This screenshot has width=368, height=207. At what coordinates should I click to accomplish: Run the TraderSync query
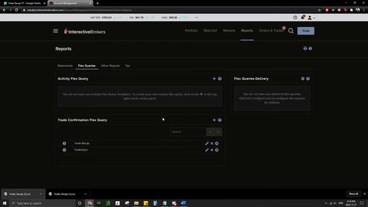point(217,150)
